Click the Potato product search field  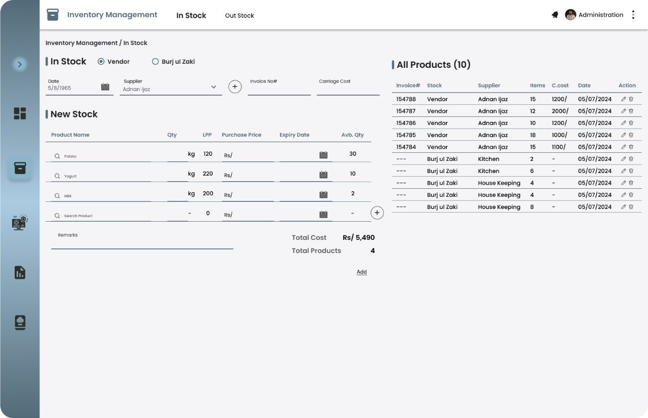(101, 156)
